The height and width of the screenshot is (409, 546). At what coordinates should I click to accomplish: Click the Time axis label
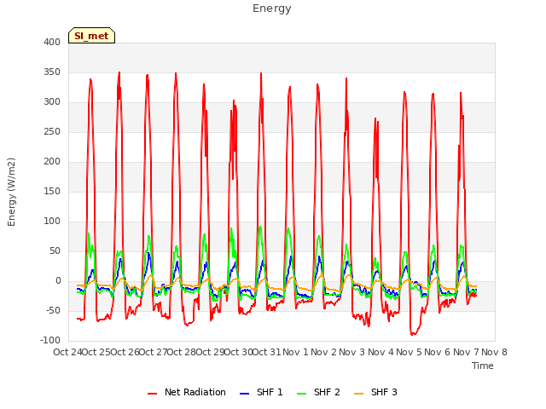(x=483, y=366)
